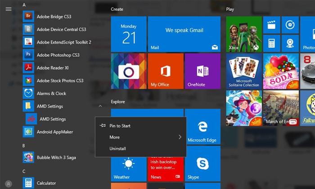Screen dimensions: 315x189
Task: Click the Alarms & Clock label
Action: point(51,94)
